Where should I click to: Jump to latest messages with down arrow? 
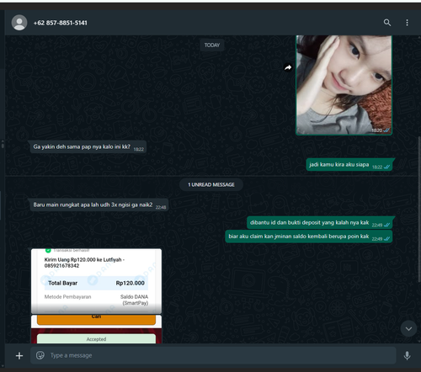coord(408,328)
